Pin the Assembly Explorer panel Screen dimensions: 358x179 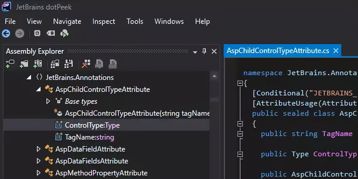click(204, 51)
